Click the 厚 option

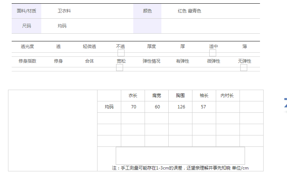click(183, 46)
